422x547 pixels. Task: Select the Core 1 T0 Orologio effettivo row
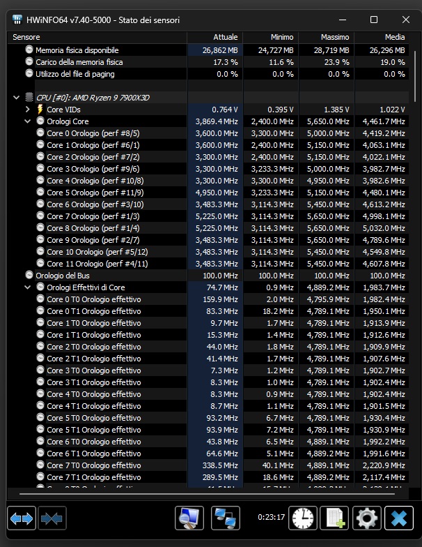208,322
